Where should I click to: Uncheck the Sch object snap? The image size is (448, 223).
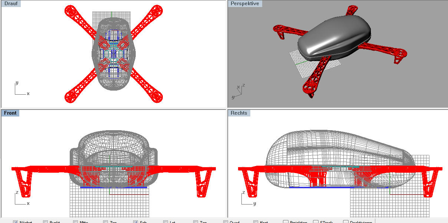tap(136, 222)
